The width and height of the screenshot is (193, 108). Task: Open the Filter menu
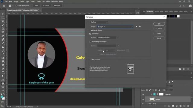coord(39,1)
